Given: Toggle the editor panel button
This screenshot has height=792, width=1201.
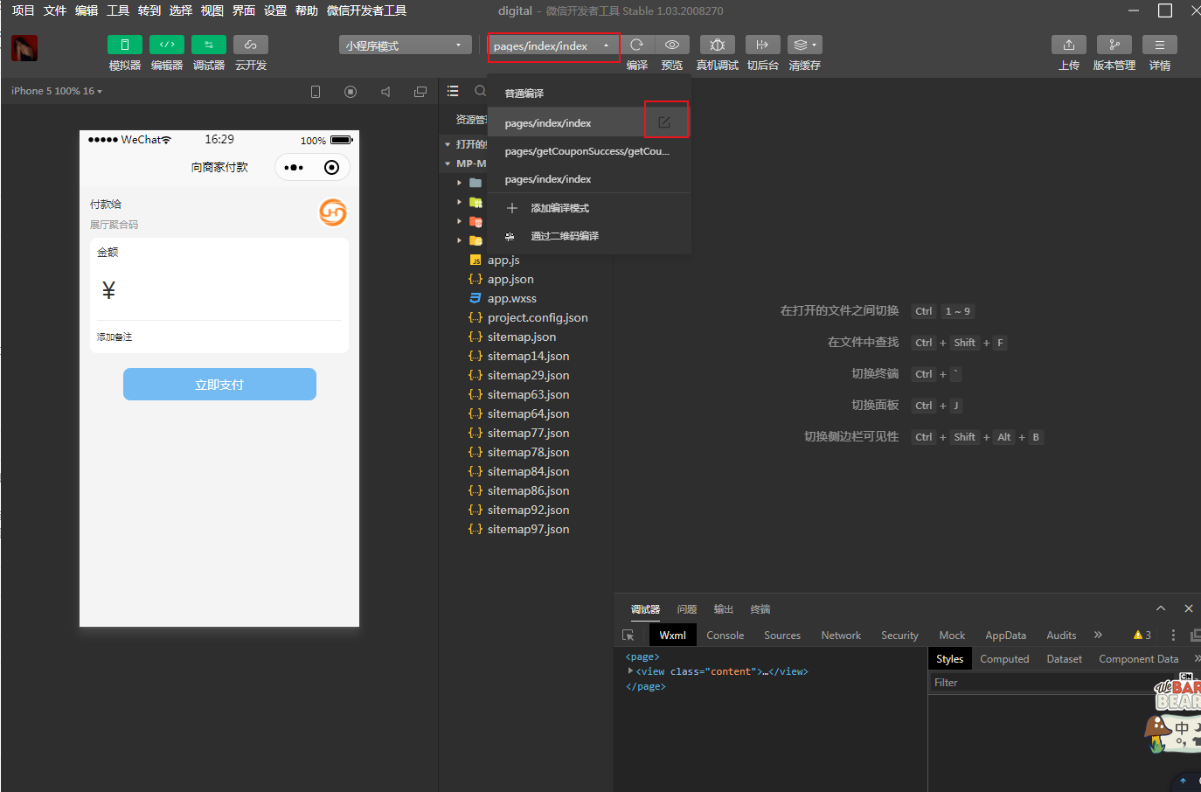Looking at the screenshot, I should click(x=167, y=45).
